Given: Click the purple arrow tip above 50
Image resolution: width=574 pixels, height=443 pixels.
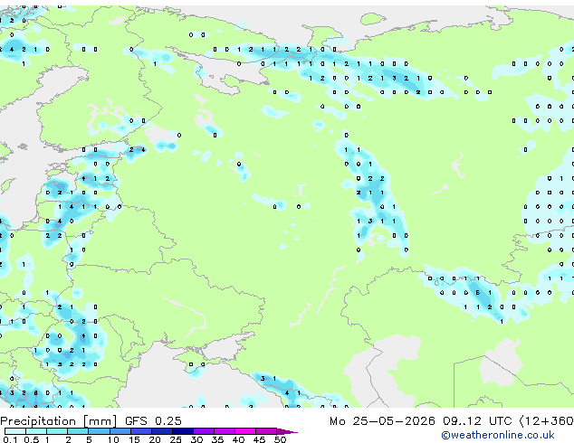Looking at the screenshot, I should click(287, 431).
